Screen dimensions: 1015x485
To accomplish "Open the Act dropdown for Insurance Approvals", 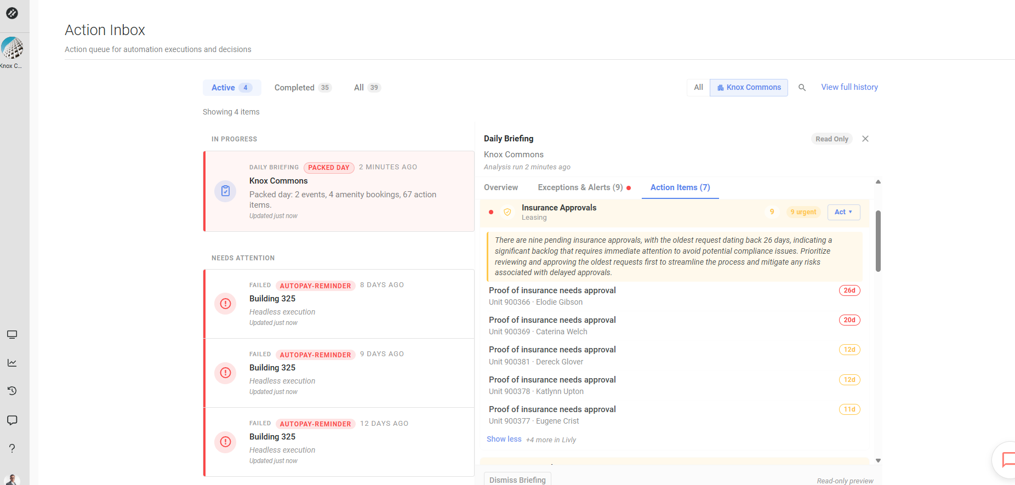I will [843, 212].
